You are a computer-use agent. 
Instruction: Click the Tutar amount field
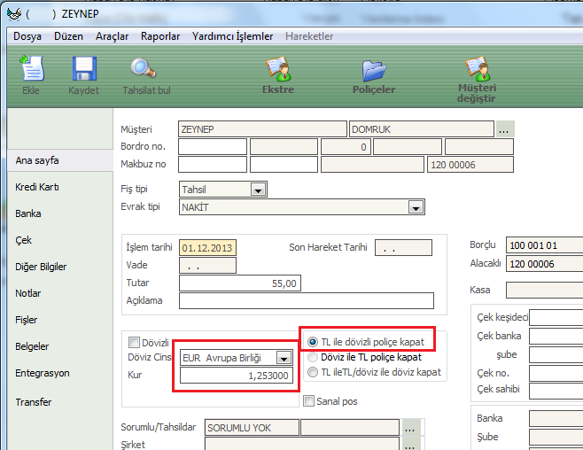[x=239, y=283]
